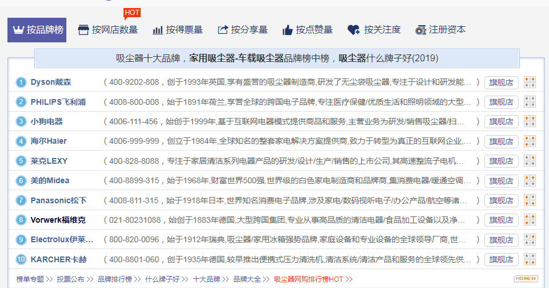Open the red 吸尘器网购排行榜HOT link
Screen dimensions: 549x288
[x=313, y=279]
